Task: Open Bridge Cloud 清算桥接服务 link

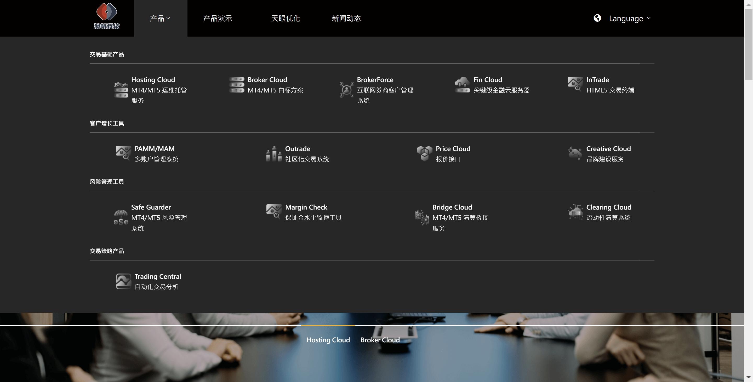Action: tap(452, 218)
